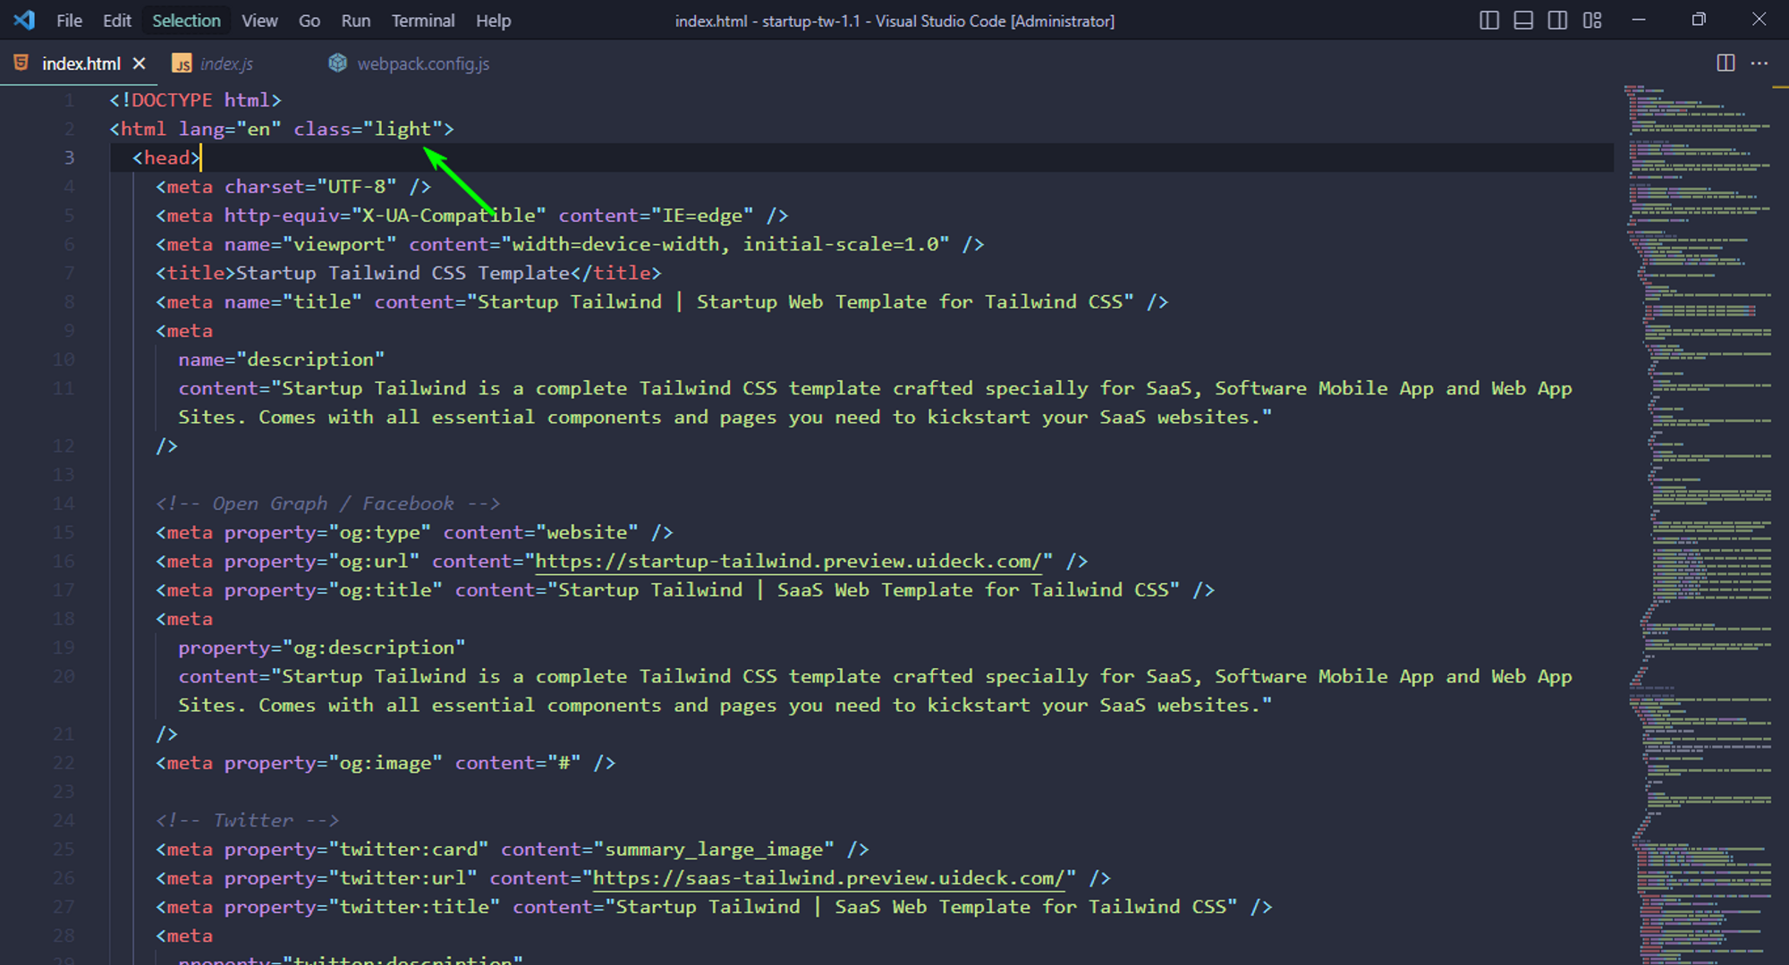Screen dimensions: 1789x965
Task: Open the Run menu
Action: click(x=355, y=20)
